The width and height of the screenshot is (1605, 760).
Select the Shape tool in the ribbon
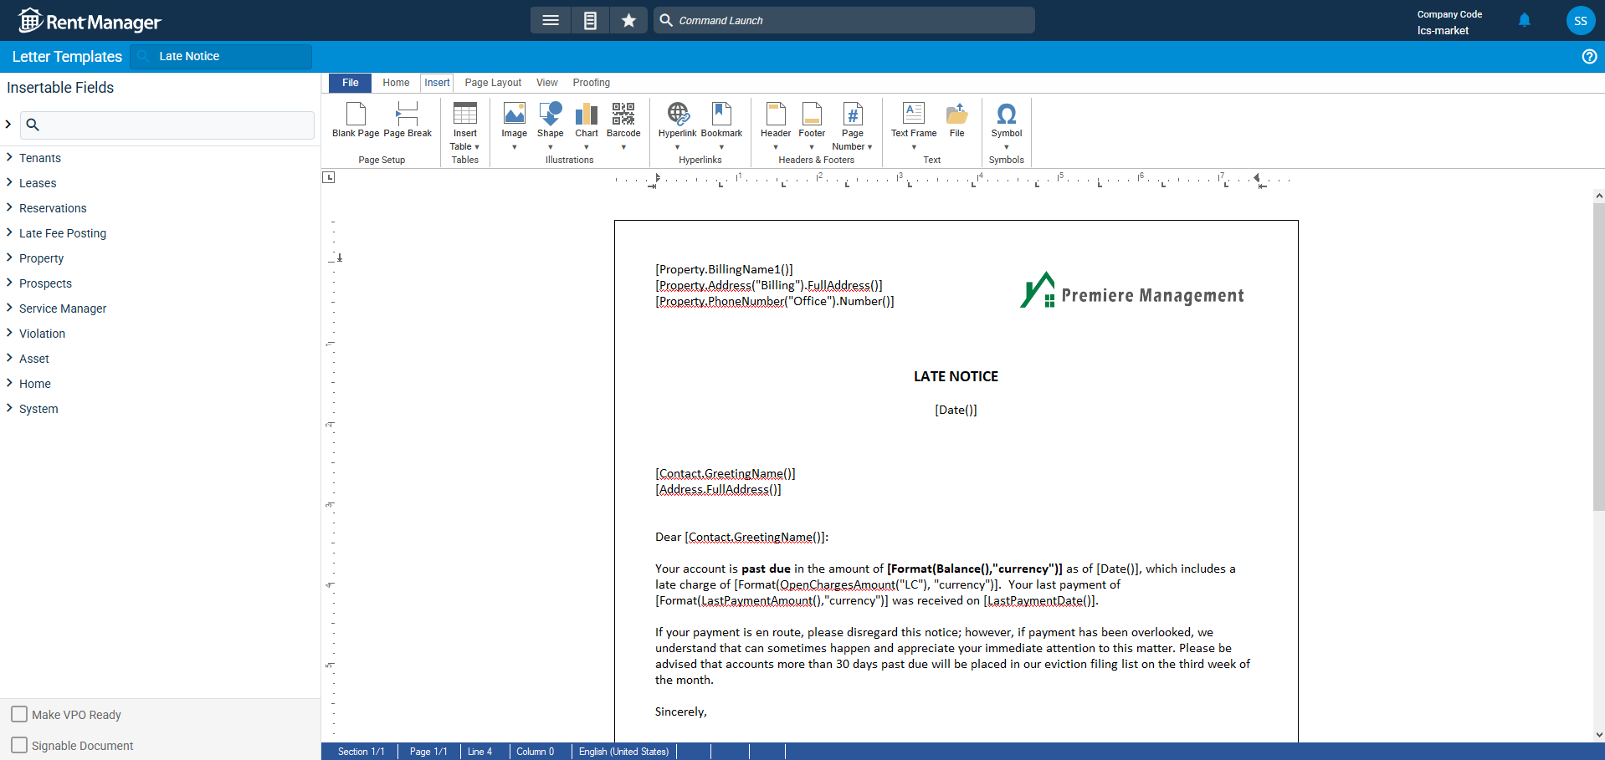pyautogui.click(x=551, y=120)
